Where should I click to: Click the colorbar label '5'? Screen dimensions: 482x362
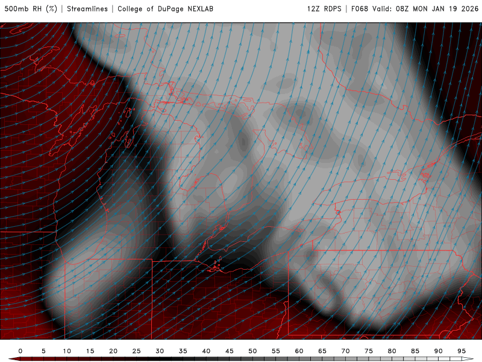click(x=43, y=351)
